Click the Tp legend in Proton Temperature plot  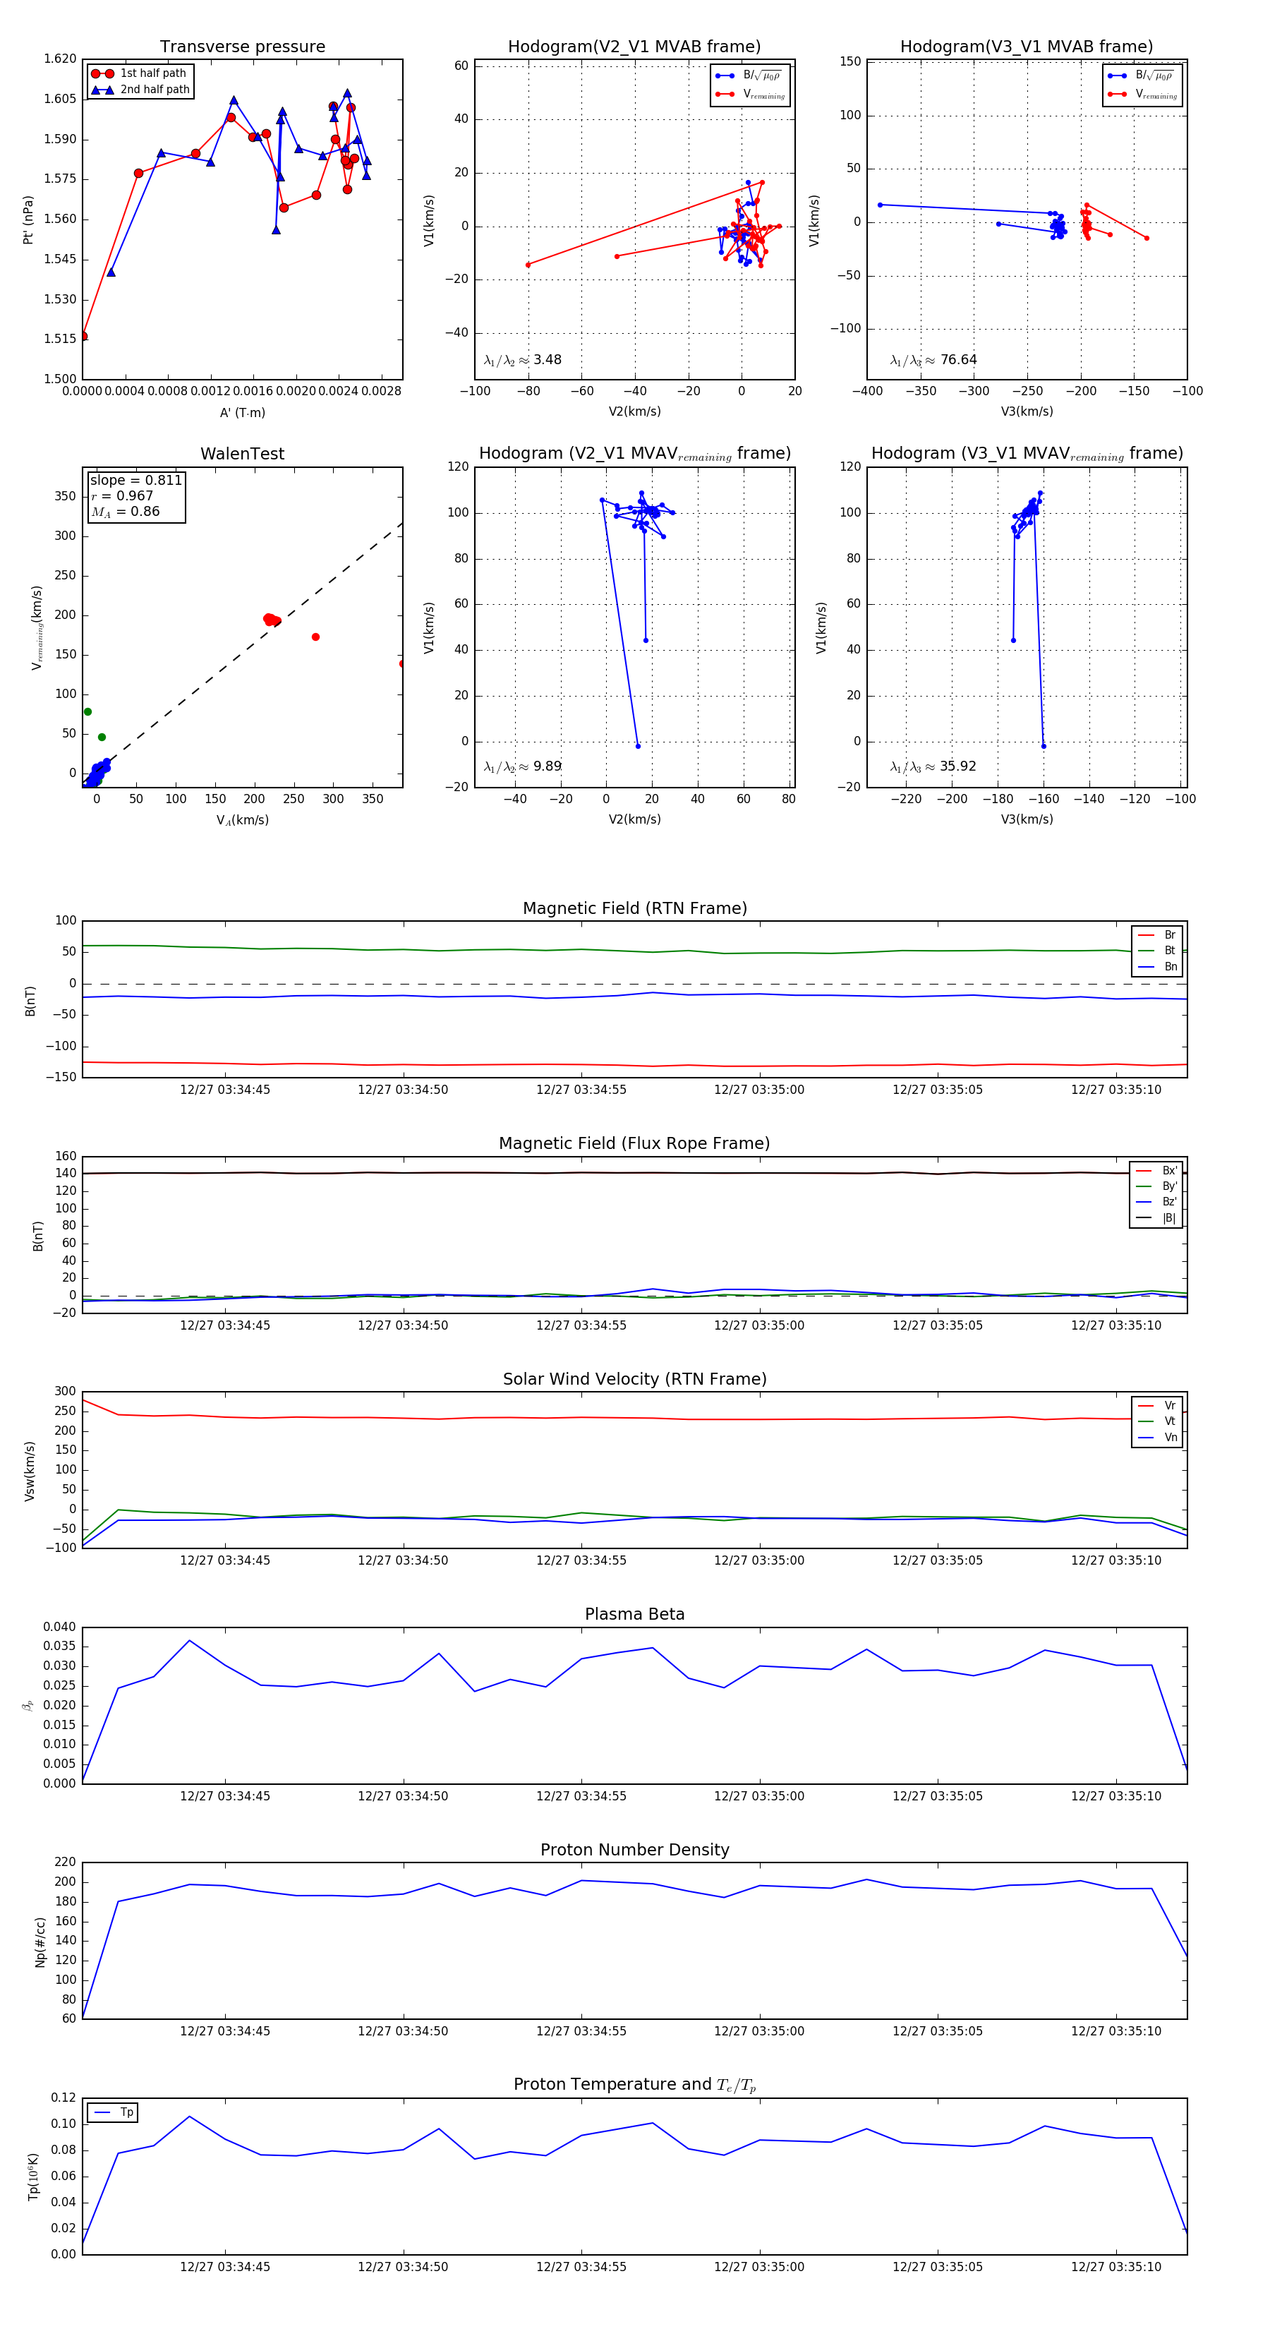pos(113,2113)
